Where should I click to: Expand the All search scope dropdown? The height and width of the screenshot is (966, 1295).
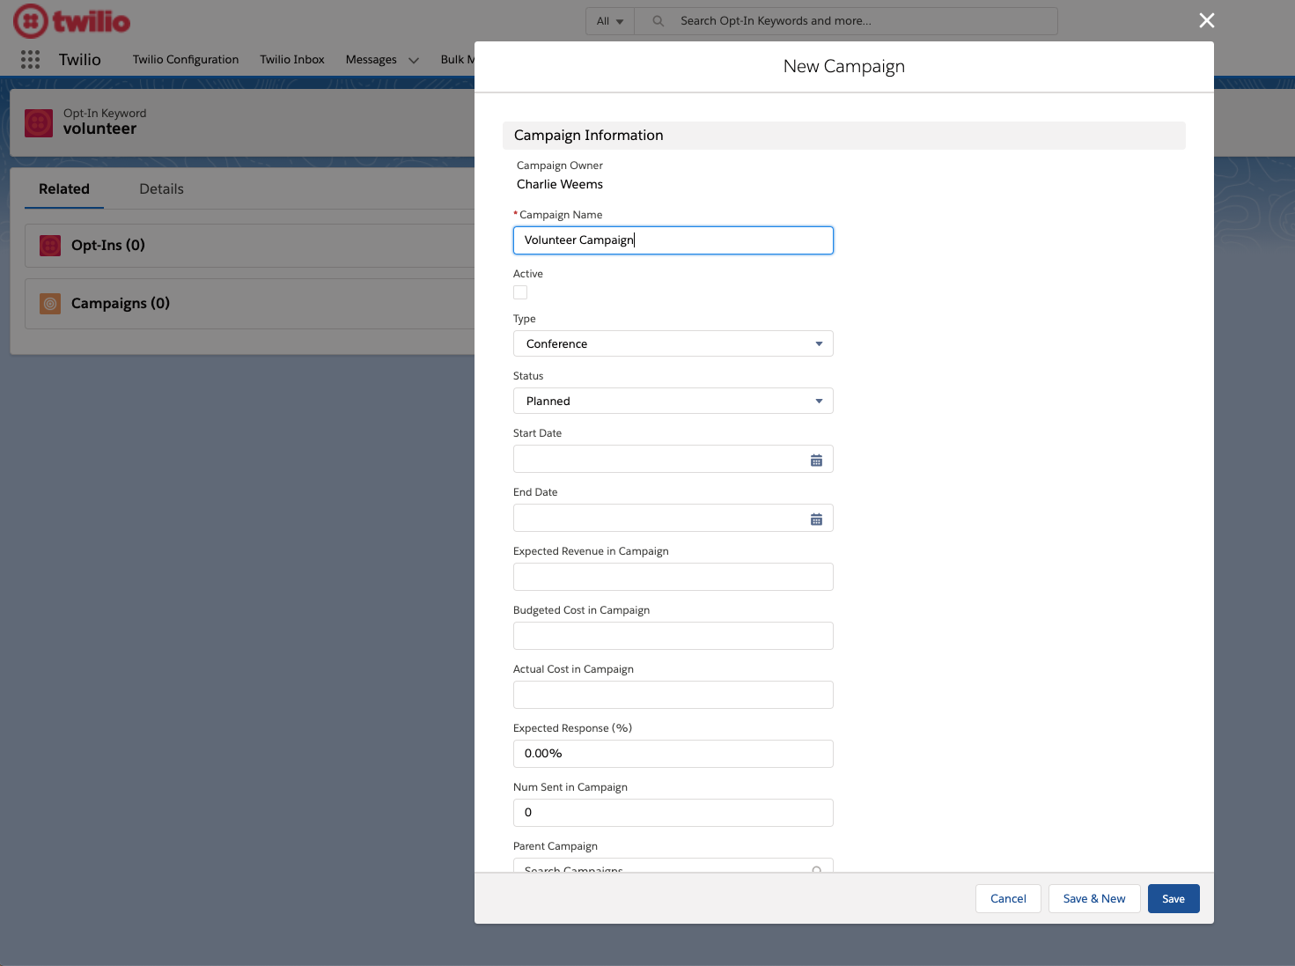coord(609,20)
